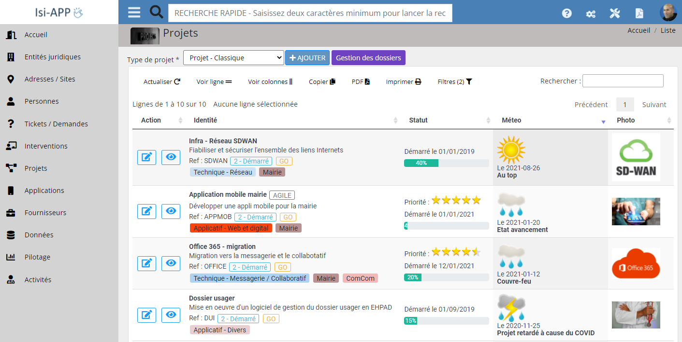This screenshot has width=682, height=342.
Task: Click the 40% progress bar of Infra - Réseau SDWAN
Action: 421,163
